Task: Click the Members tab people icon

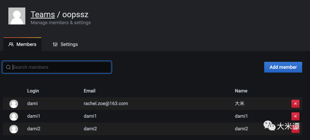Action: [11, 44]
